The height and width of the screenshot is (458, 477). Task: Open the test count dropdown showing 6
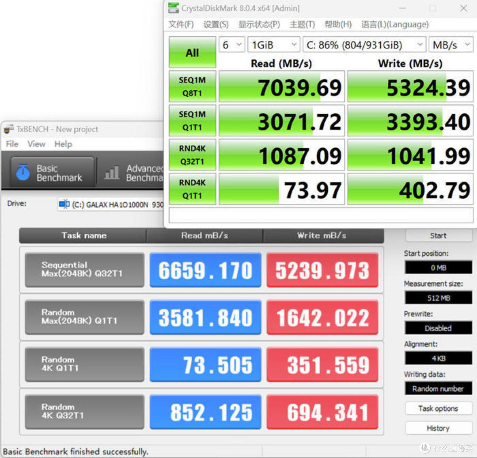point(232,45)
